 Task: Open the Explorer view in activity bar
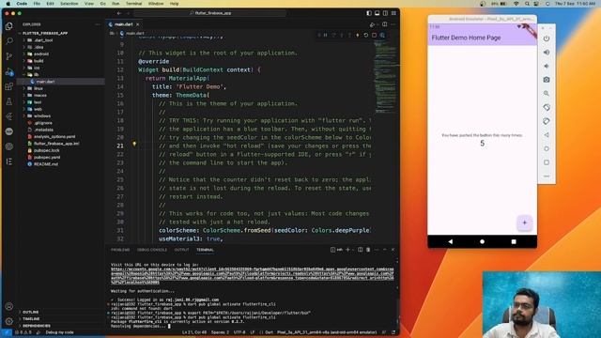(9, 26)
